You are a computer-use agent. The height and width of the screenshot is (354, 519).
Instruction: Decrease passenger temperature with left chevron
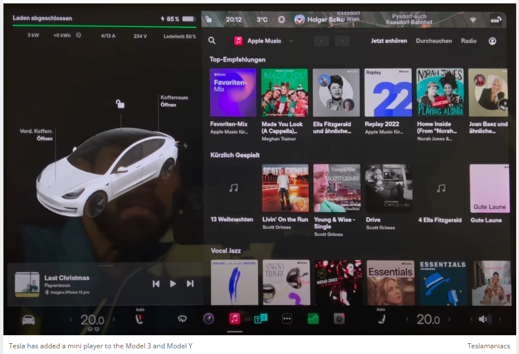click(407, 319)
